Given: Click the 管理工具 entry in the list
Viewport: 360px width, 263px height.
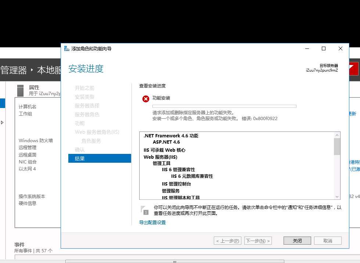Looking at the screenshot, I should click(x=162, y=163).
